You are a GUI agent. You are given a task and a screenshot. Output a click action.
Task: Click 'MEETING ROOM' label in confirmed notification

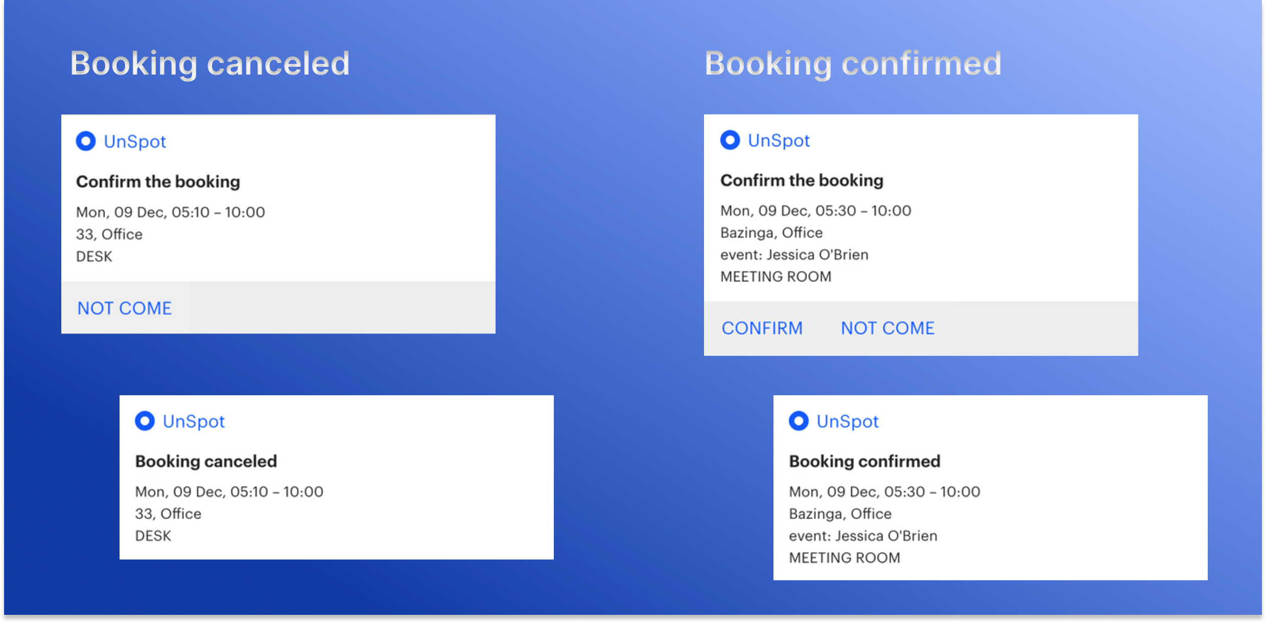(x=844, y=558)
